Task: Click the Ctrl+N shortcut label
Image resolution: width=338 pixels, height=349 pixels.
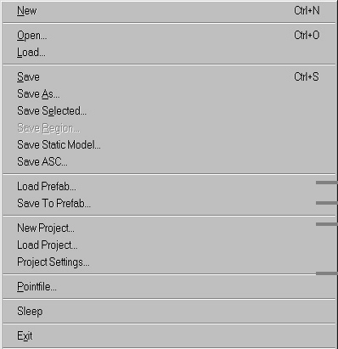Action: (x=307, y=11)
